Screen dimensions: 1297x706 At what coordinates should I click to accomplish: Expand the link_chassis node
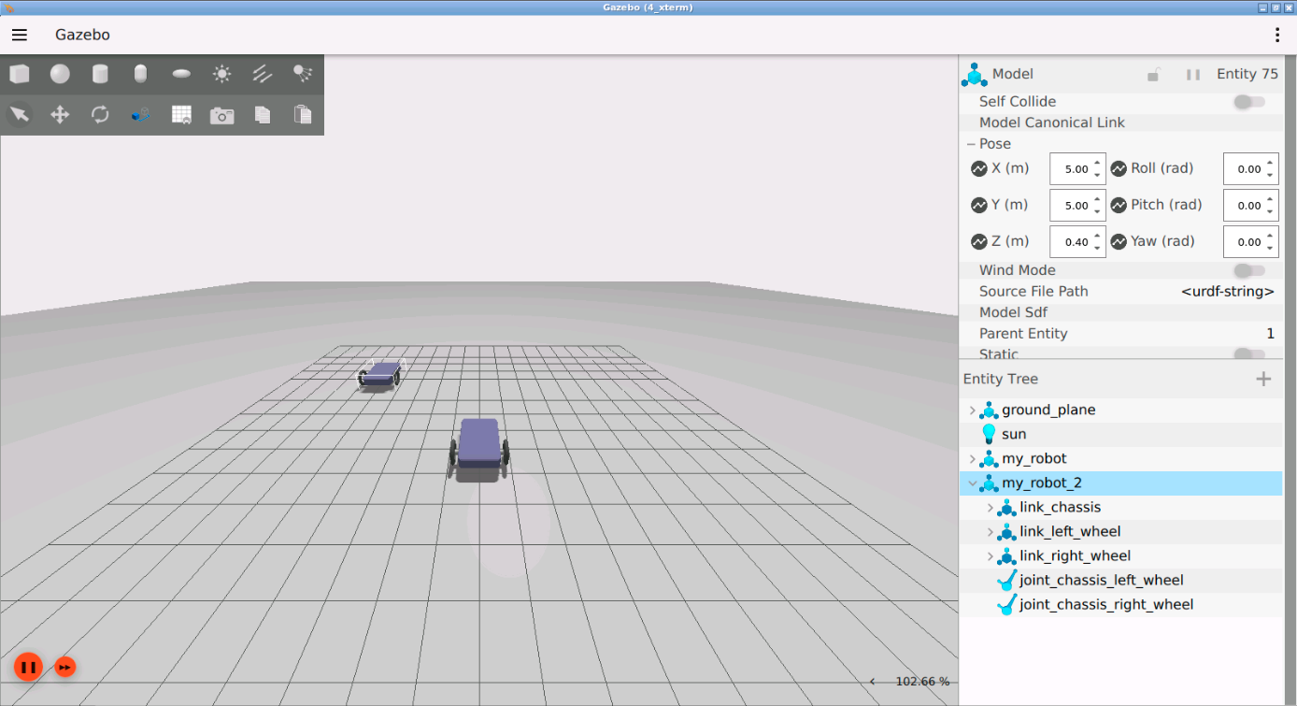coord(991,508)
